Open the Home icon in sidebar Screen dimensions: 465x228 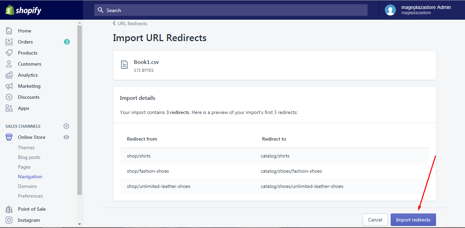pyautogui.click(x=9, y=31)
